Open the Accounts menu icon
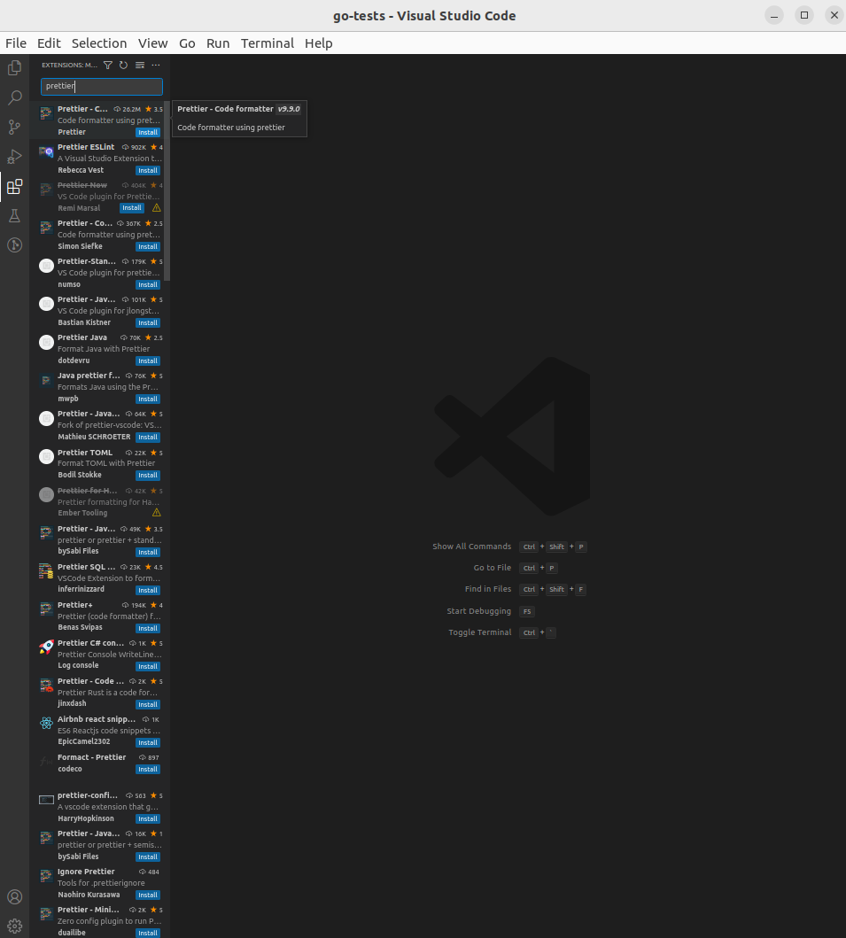Screen dimensions: 846x938 coord(14,896)
